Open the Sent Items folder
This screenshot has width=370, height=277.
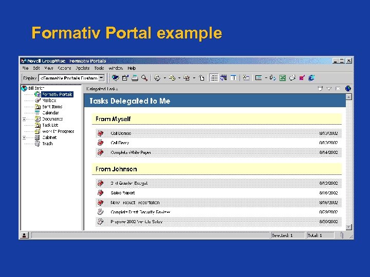[x=52, y=107]
